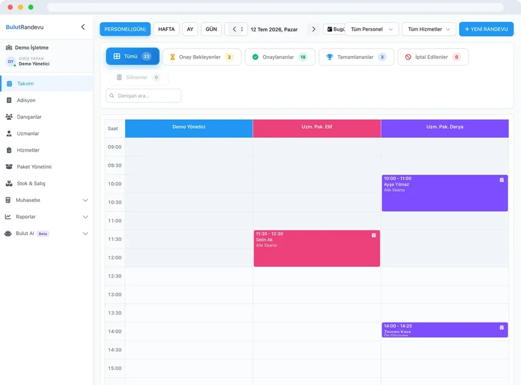Click the date 12 Tem 2026, Pazar

point(274,29)
